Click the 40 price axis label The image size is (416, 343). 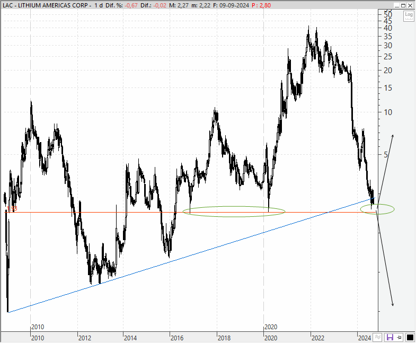pyautogui.click(x=388, y=28)
